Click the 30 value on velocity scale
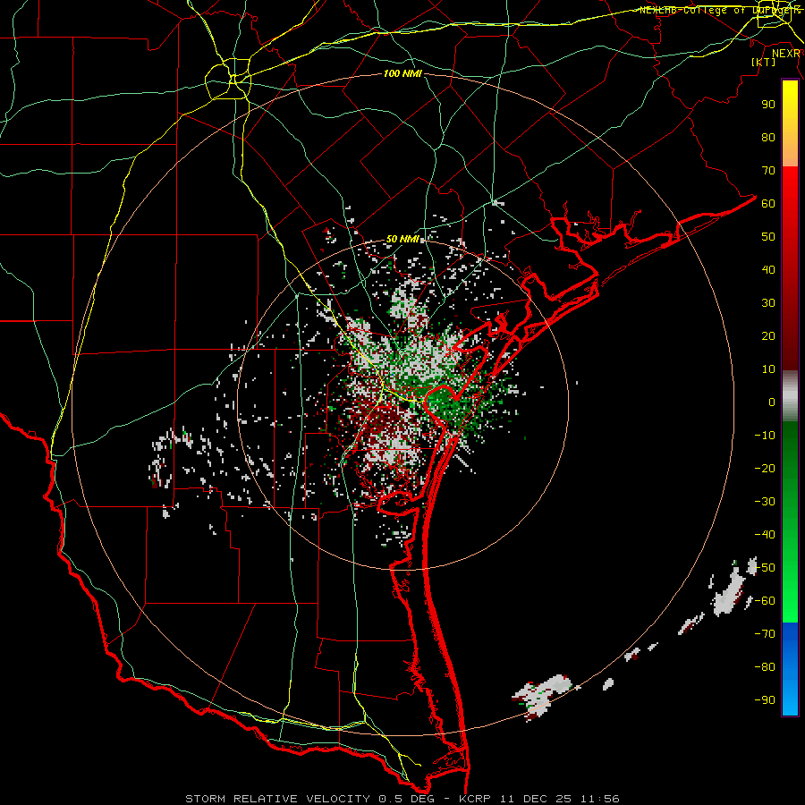This screenshot has height=805, width=805. coord(768,303)
